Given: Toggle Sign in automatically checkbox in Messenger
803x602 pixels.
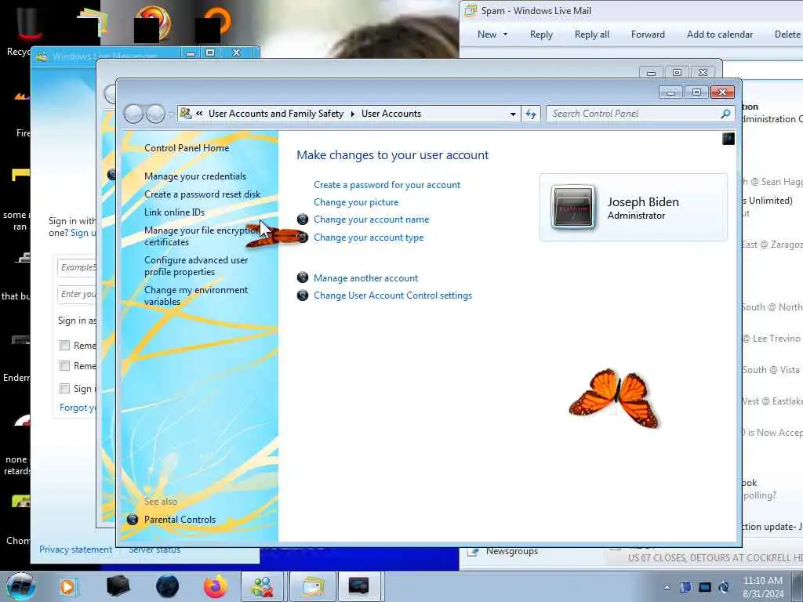Looking at the screenshot, I should click(x=64, y=389).
